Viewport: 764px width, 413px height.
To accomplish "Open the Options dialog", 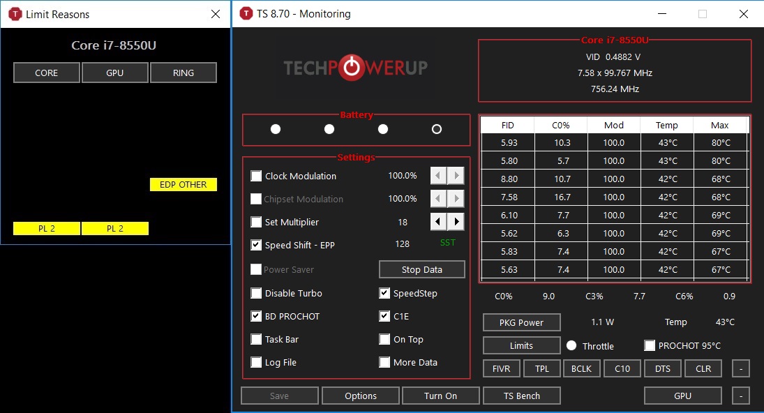I will point(361,396).
